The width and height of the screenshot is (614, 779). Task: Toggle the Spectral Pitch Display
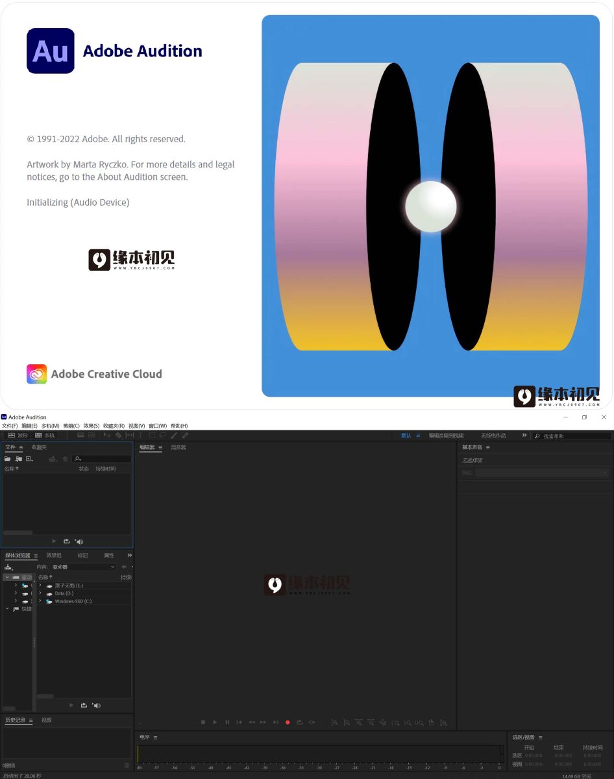pos(92,436)
